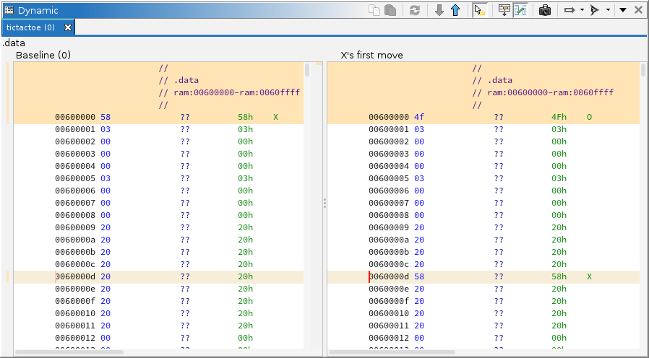Toggle the selection cursor highlight button
The image size is (649, 358).
479,10
